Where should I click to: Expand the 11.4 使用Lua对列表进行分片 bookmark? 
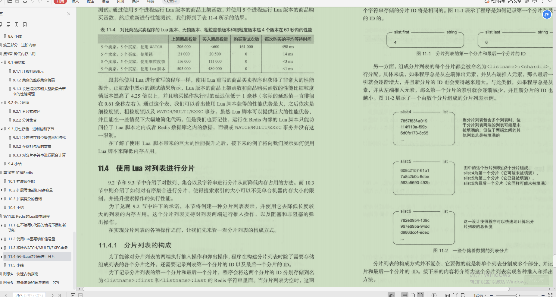pos(2,257)
